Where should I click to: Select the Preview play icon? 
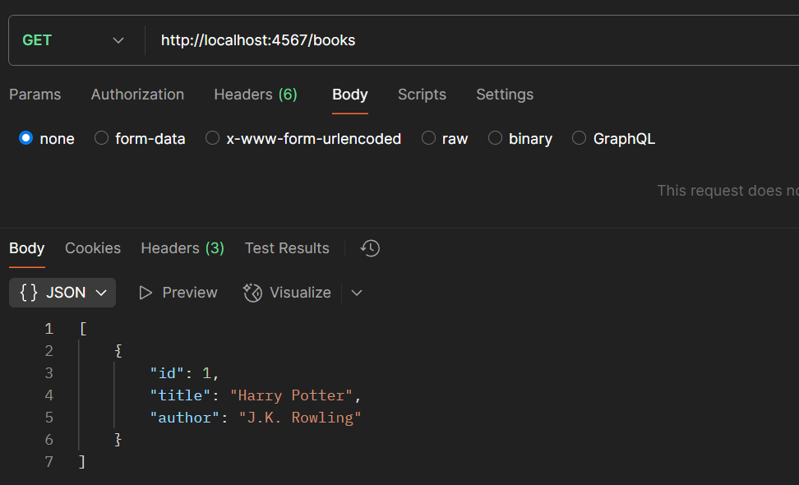tap(145, 292)
